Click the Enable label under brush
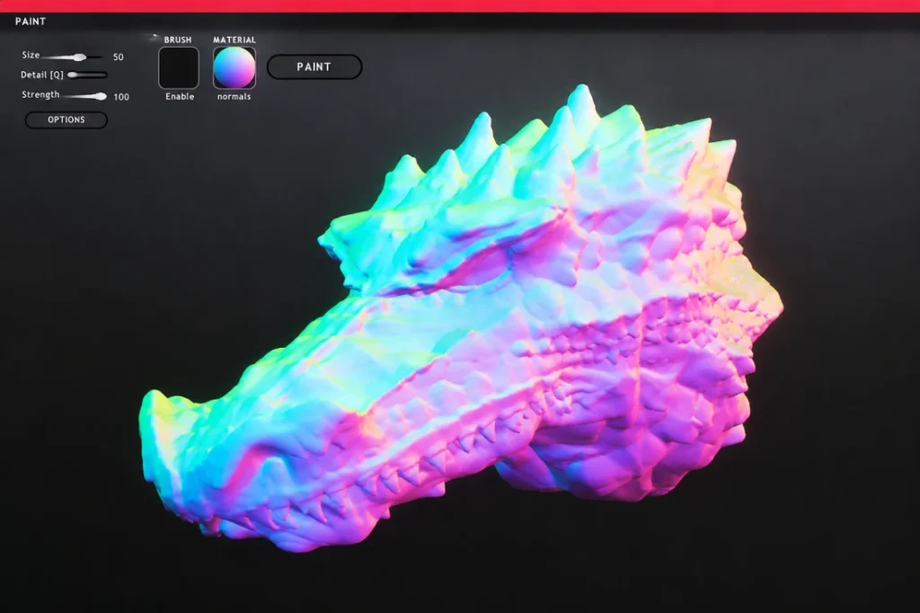The image size is (920, 613). click(180, 96)
